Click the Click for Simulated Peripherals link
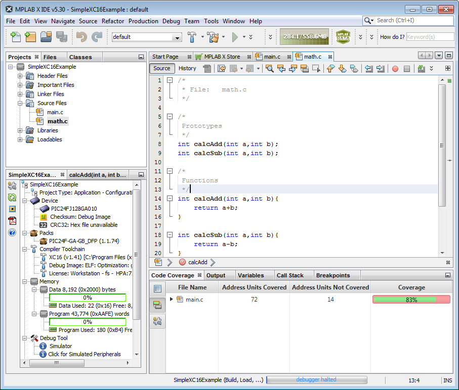The height and width of the screenshot is (390, 459). click(x=85, y=354)
